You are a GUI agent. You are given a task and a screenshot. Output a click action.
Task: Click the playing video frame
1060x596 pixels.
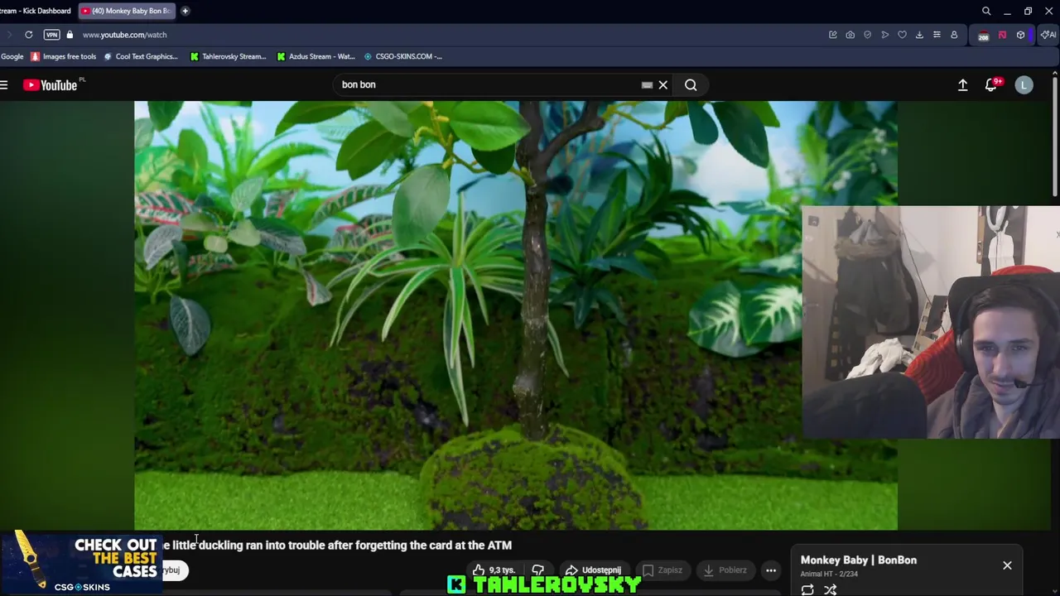pyautogui.click(x=515, y=315)
